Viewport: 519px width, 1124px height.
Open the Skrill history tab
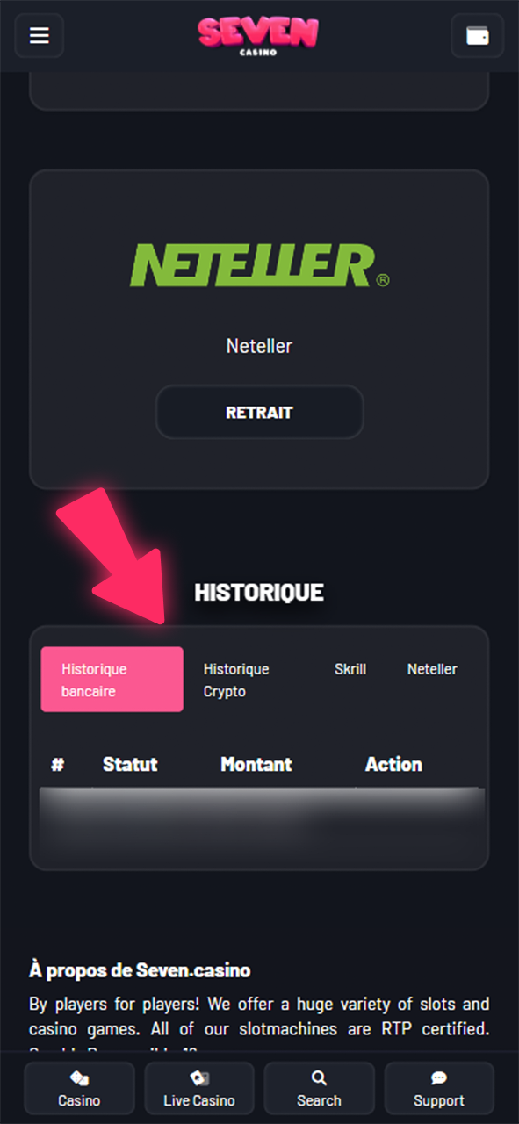point(350,669)
